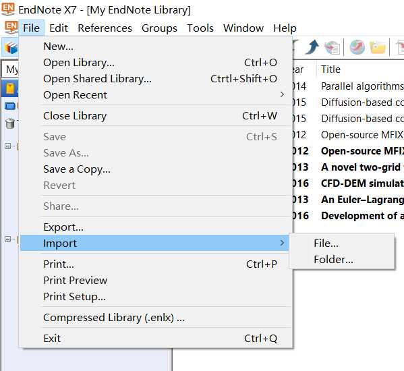Collapse the lower group set expander
The image size is (404, 371).
coord(7,239)
